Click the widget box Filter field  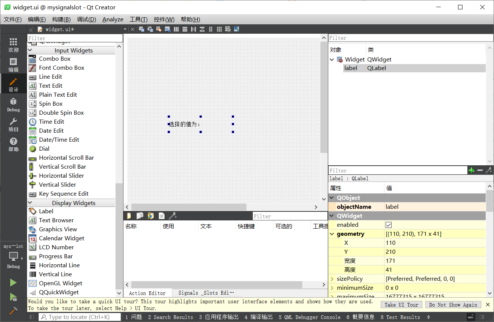[75, 38]
